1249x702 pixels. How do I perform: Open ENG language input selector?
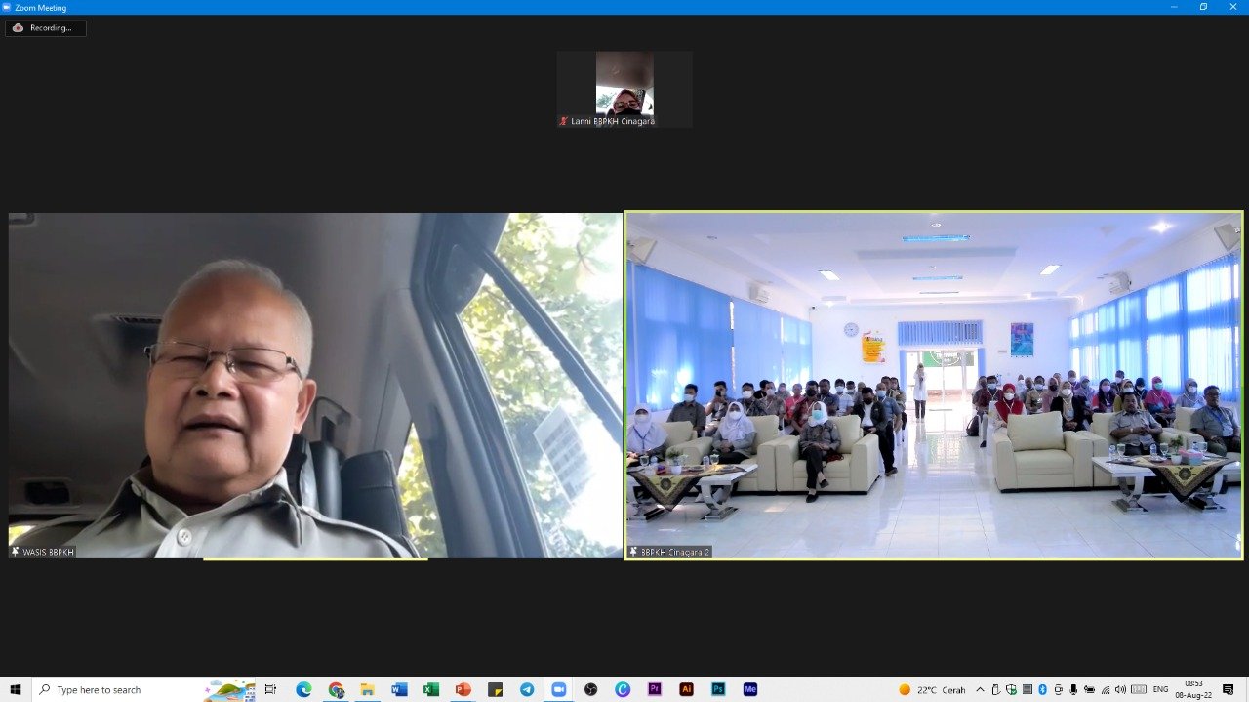[x=1161, y=689]
